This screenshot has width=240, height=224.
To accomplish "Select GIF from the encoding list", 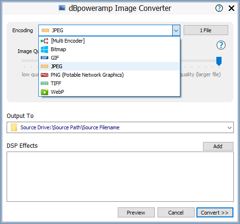I will 109,58.
